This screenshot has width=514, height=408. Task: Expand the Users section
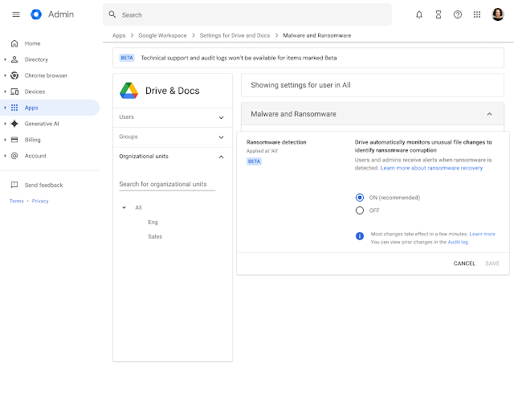221,117
